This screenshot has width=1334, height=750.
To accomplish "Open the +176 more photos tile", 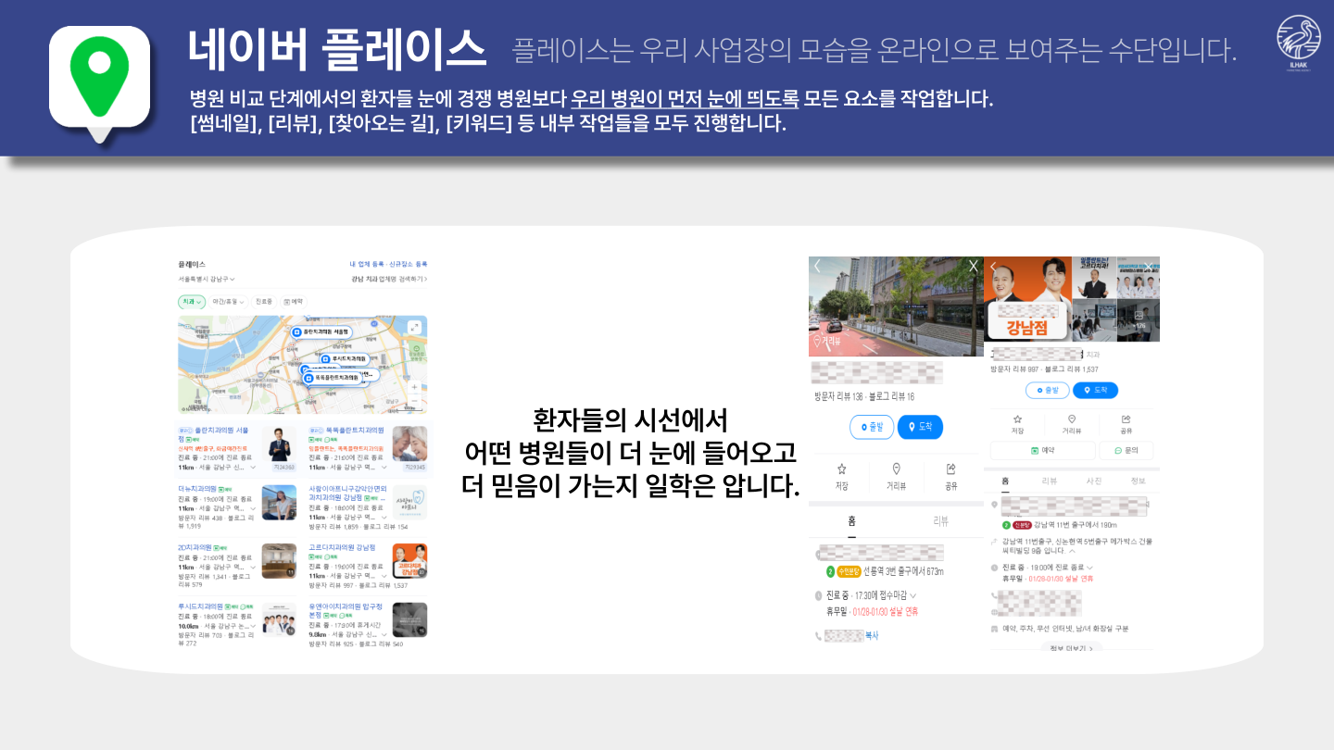I will click(x=1138, y=320).
